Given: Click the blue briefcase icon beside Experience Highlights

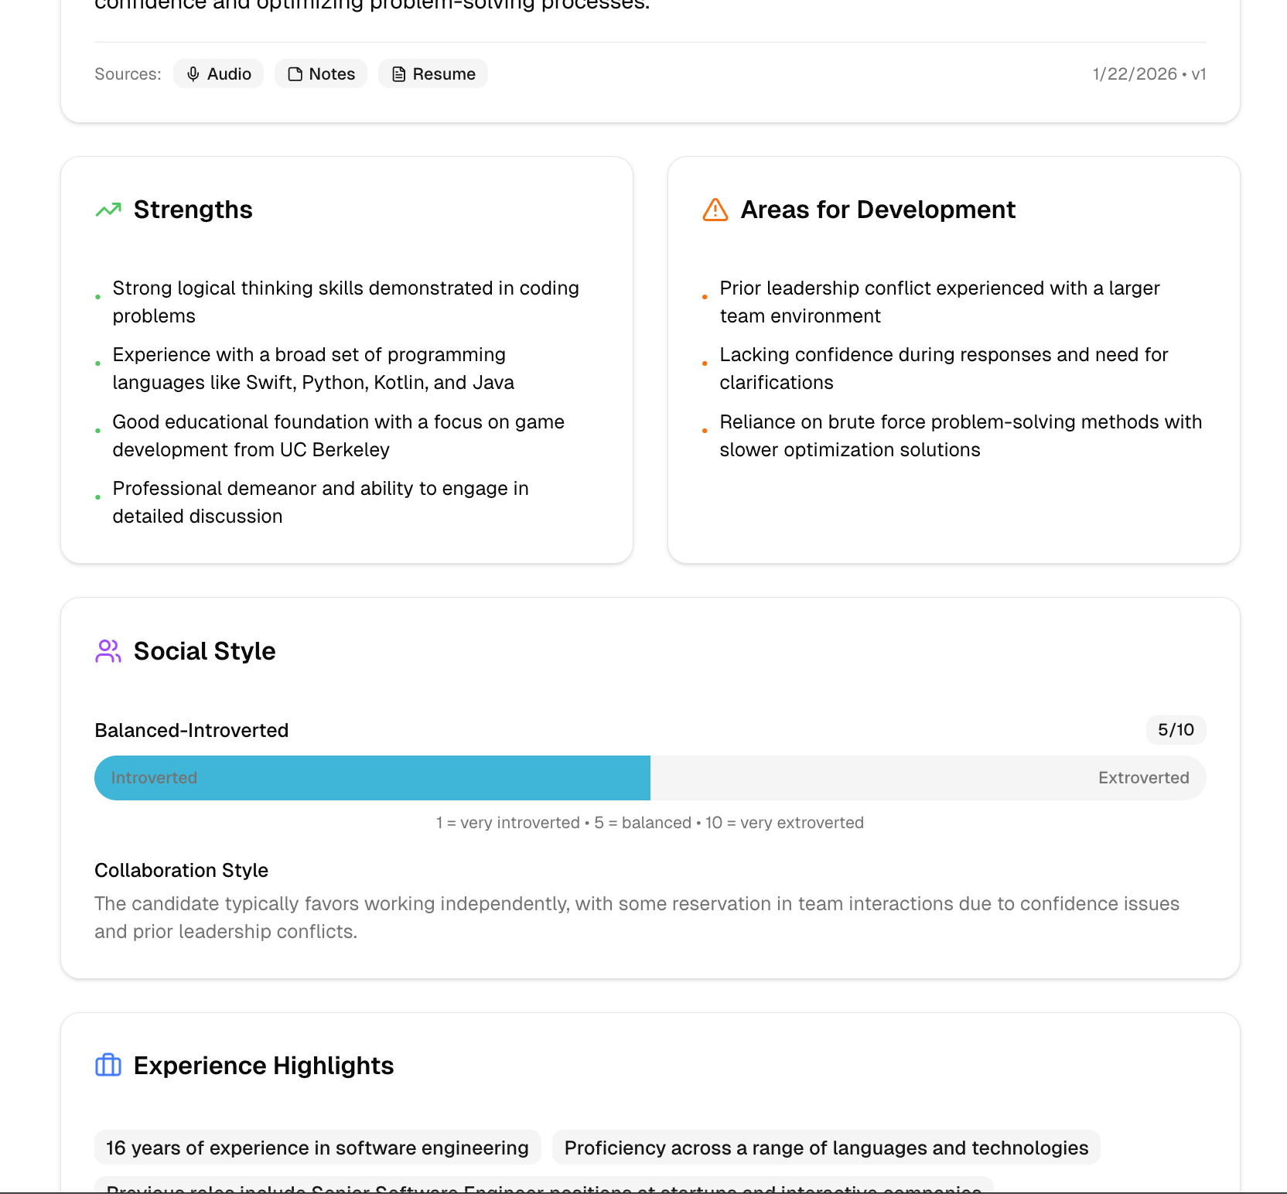Looking at the screenshot, I should [108, 1066].
